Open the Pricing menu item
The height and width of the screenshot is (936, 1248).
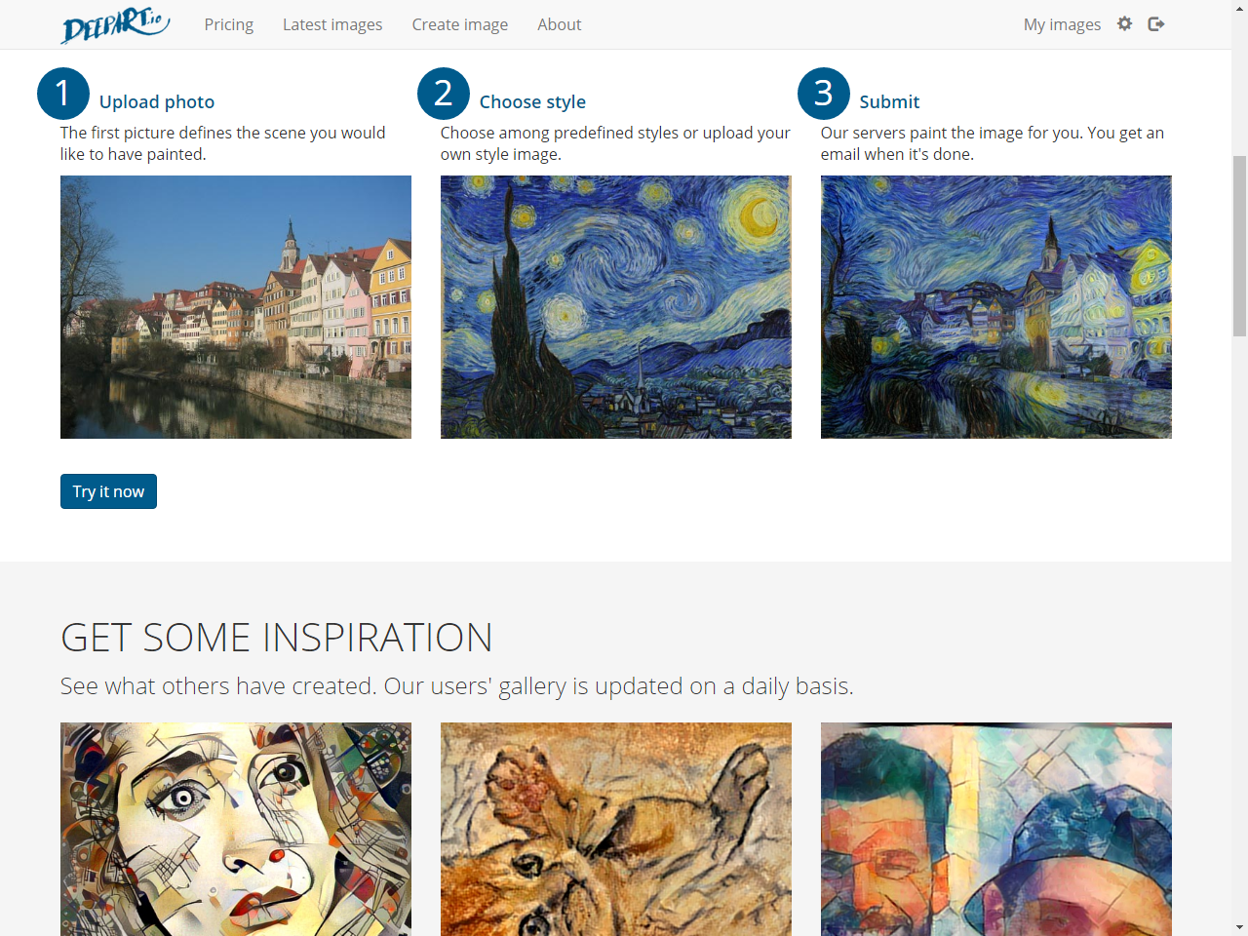point(229,24)
